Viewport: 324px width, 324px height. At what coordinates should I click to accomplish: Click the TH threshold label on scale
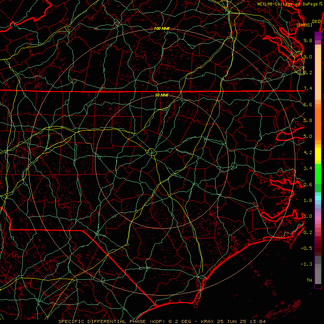pos(309,280)
